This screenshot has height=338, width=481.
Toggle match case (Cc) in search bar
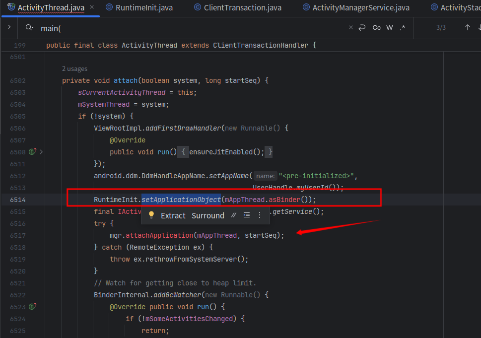[376, 27]
